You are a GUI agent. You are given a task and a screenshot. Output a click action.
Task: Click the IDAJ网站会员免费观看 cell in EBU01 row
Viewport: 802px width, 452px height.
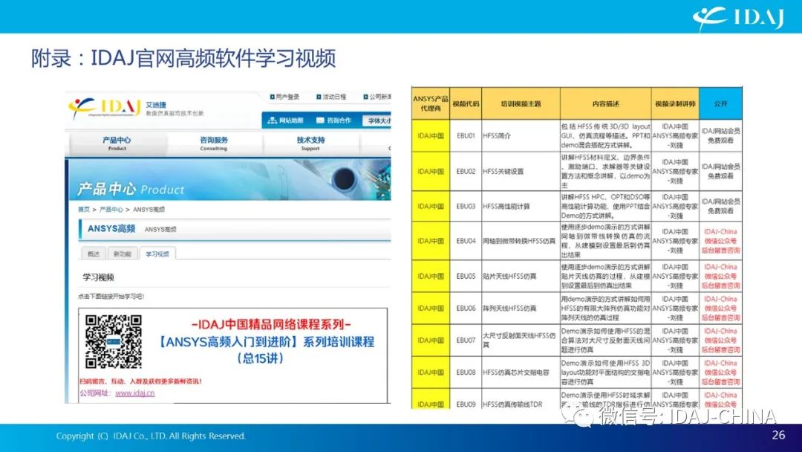click(720, 135)
